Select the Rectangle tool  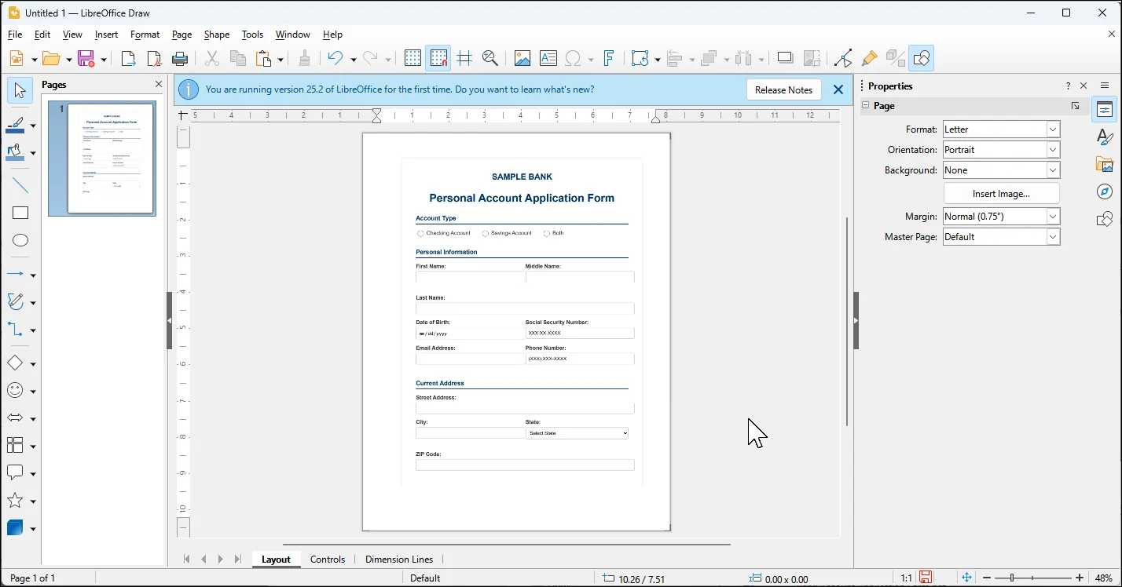[20, 213]
